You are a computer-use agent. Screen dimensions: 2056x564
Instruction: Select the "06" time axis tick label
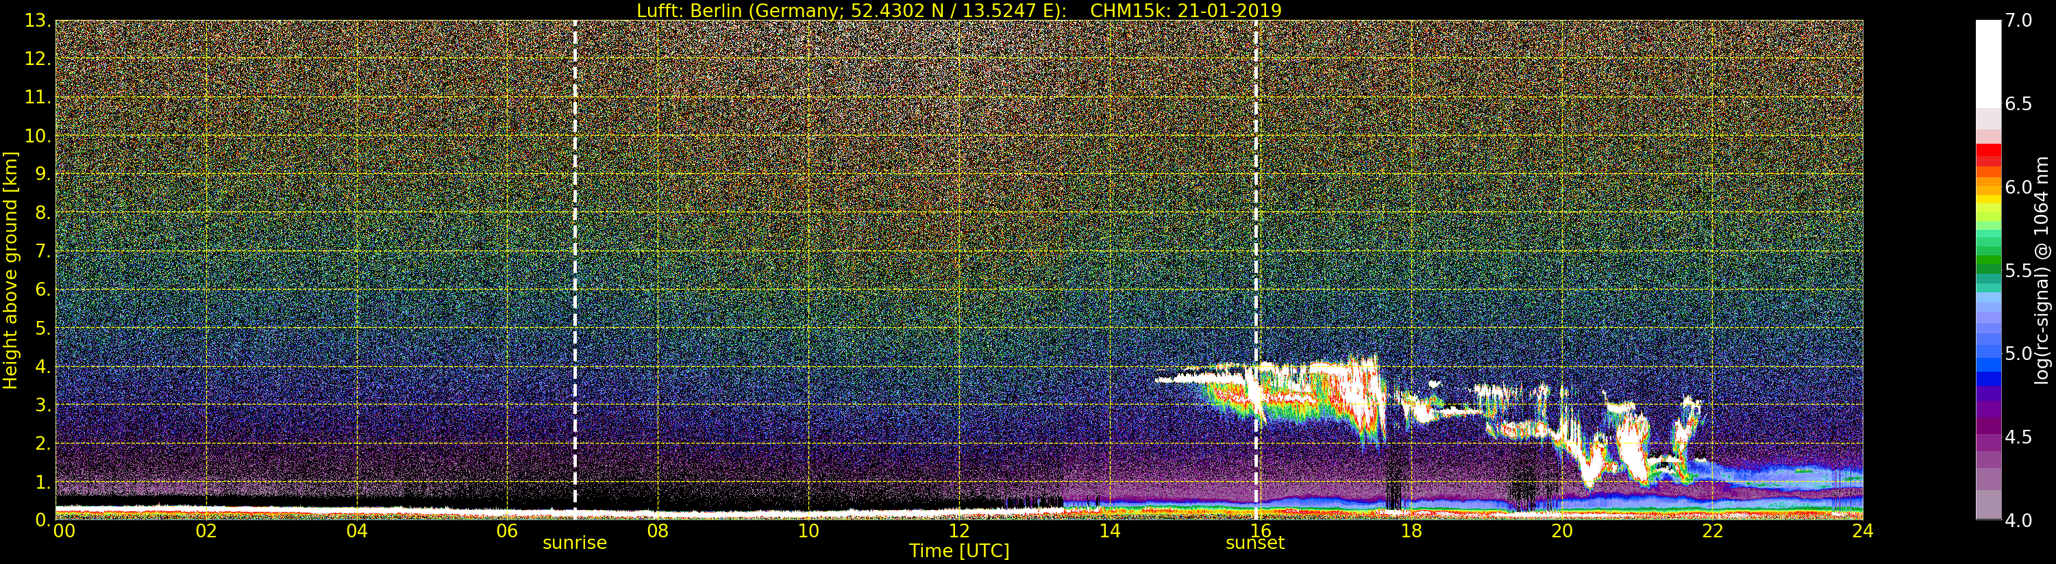[x=508, y=531]
